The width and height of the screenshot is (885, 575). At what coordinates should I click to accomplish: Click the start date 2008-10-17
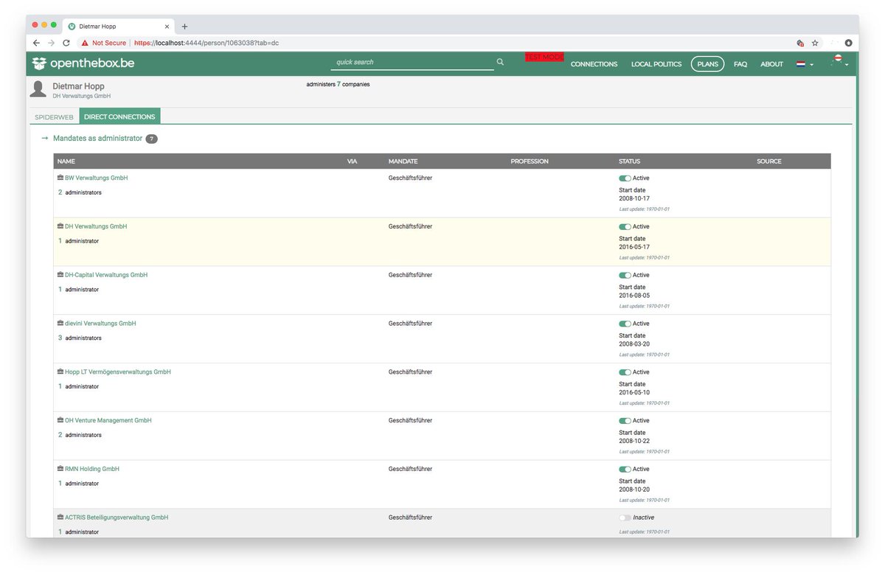pyautogui.click(x=634, y=199)
